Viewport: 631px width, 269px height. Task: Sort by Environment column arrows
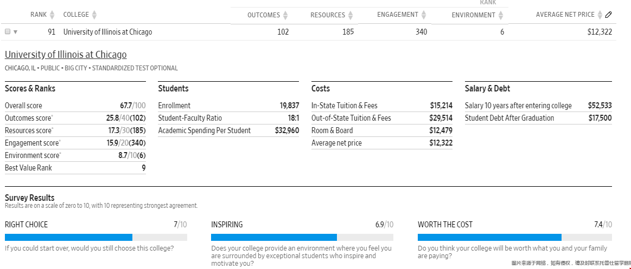click(x=501, y=15)
